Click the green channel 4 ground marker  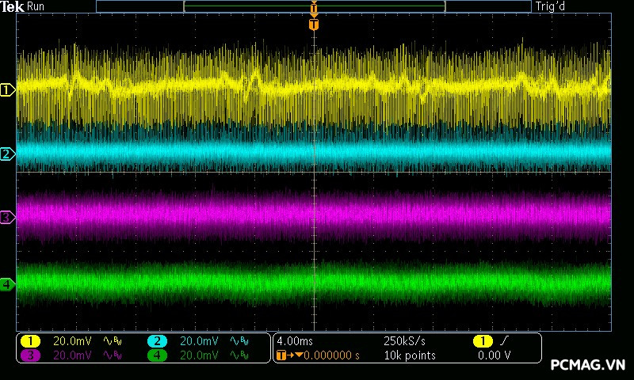(x=7, y=284)
